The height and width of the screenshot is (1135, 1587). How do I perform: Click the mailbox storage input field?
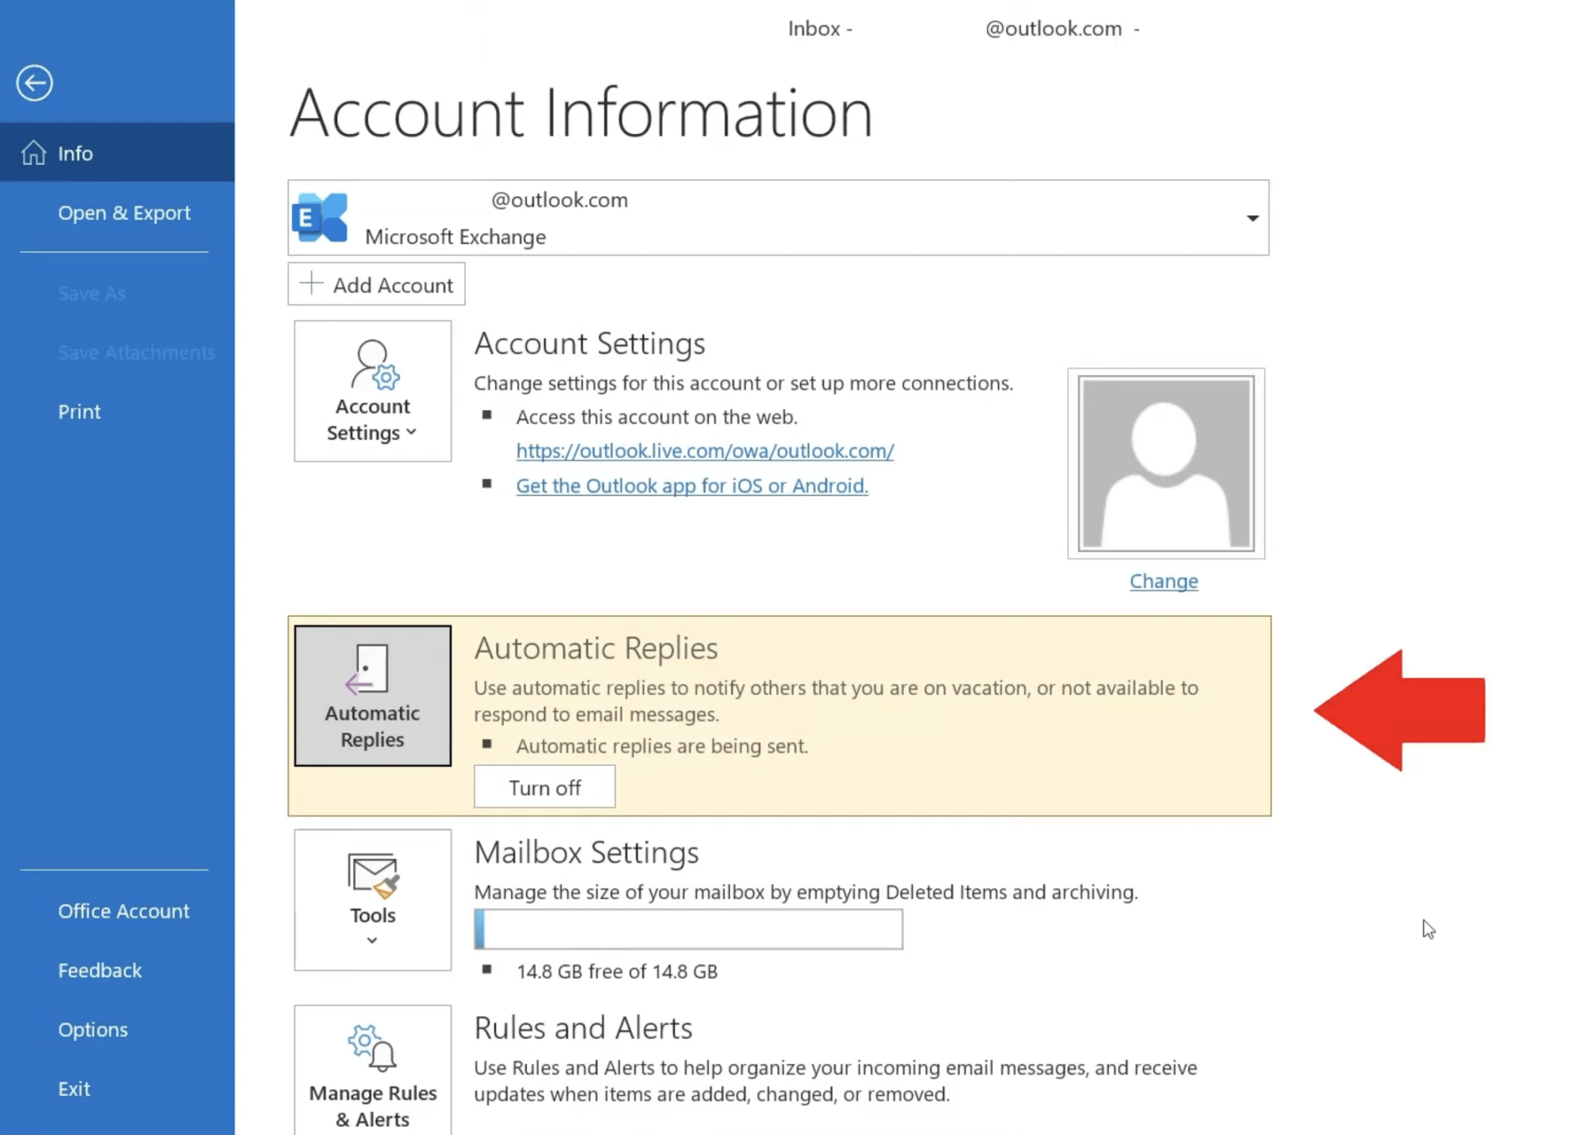[690, 930]
